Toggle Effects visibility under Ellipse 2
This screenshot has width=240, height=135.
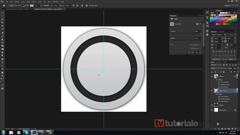click(217, 80)
